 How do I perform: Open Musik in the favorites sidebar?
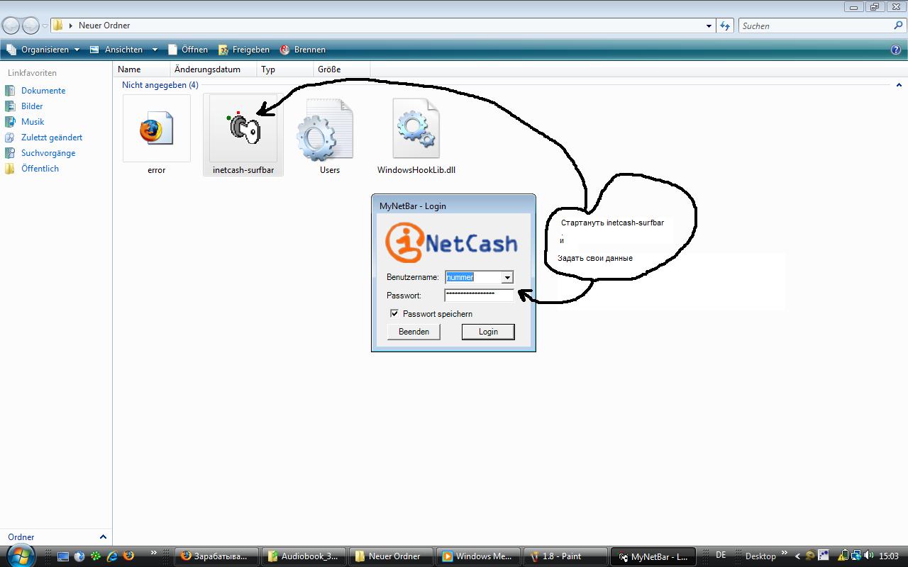point(33,122)
